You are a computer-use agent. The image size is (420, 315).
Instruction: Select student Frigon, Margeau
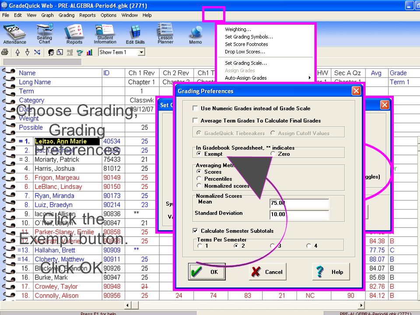[57, 178]
